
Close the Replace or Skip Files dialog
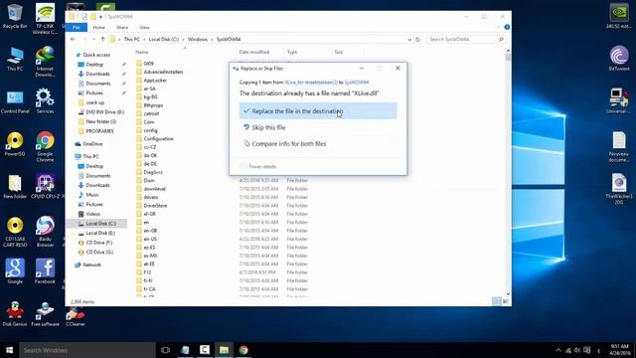click(x=397, y=69)
